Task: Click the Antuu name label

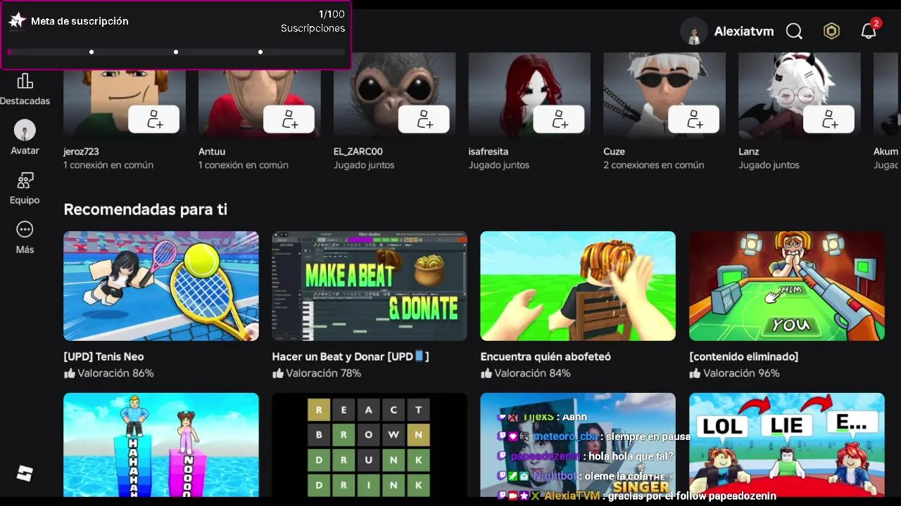Action: point(212,151)
